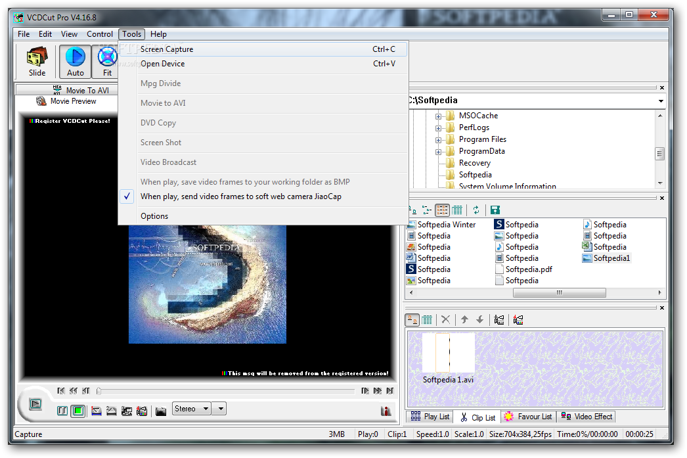The image size is (687, 458).
Task: Click the step-back-frame button
Action: click(86, 391)
